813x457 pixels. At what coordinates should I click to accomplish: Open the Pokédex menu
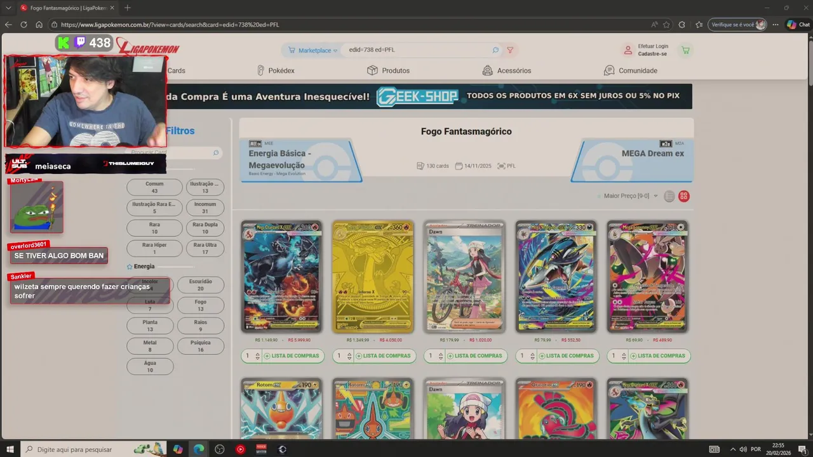click(x=276, y=70)
